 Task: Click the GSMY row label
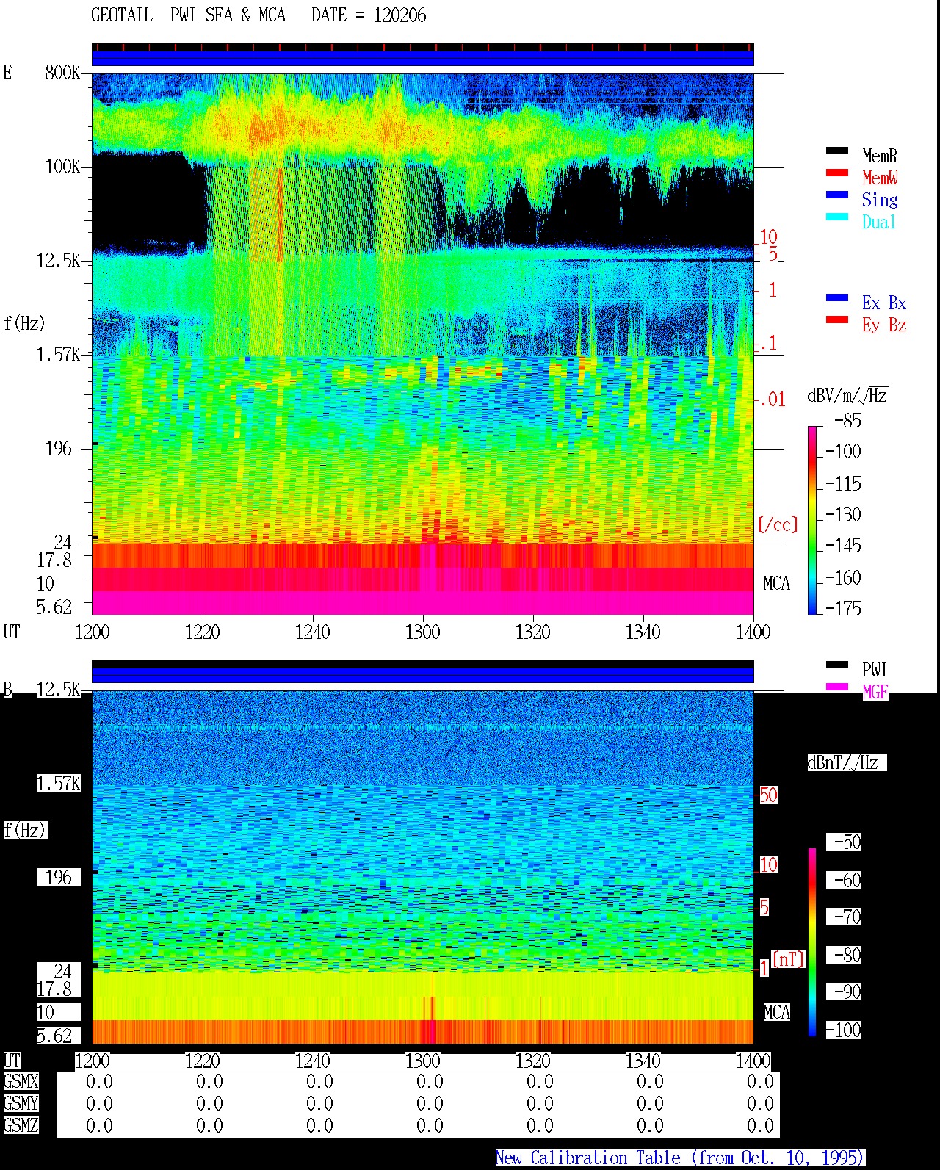pos(21,1103)
